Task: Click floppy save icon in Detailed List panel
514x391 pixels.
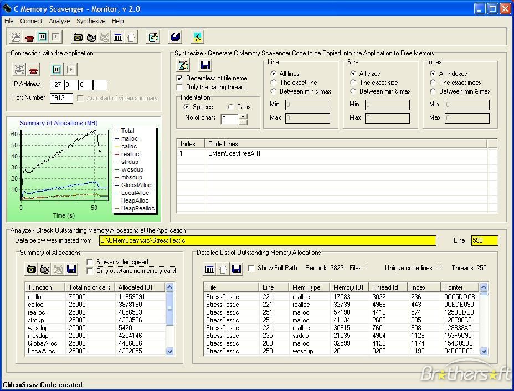Action: 237,269
